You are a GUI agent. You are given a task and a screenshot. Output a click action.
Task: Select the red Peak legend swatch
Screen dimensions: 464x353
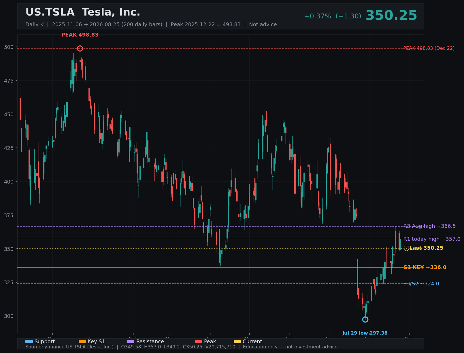coord(199,341)
